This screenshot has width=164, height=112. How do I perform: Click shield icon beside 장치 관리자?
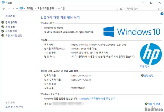tap(3, 23)
